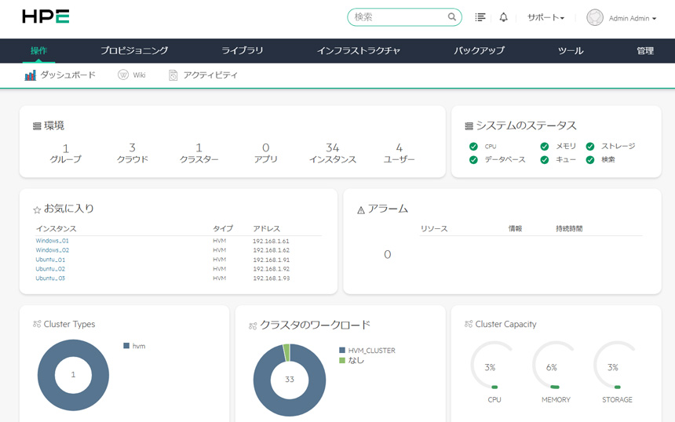Screen dimensions: 675x422
Task: Switch to the アクティビティ sub-tab
Action: (x=203, y=75)
